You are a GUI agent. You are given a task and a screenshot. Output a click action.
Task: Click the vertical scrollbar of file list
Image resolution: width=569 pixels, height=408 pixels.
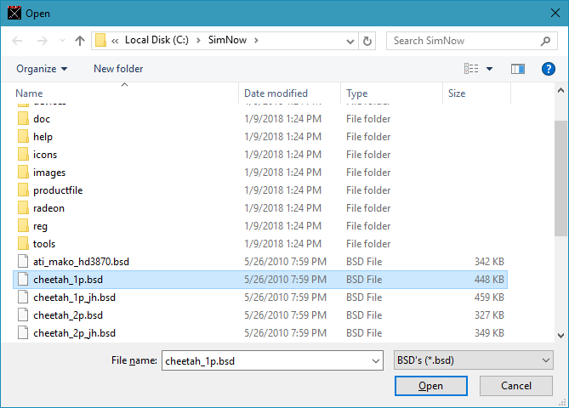(x=560, y=178)
